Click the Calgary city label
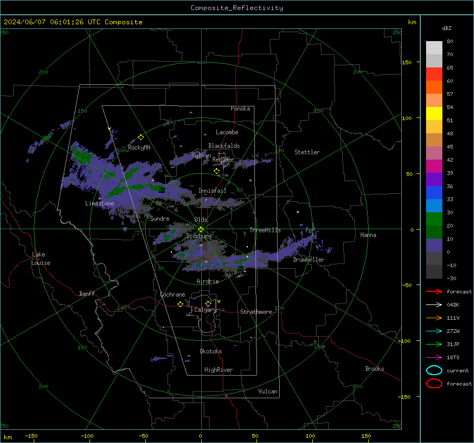Image resolution: width=474 pixels, height=443 pixels. 205,310
